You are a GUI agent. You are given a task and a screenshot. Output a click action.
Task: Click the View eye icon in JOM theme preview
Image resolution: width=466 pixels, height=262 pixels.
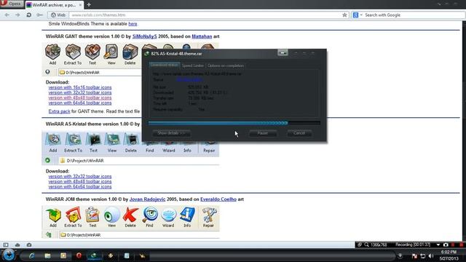click(x=111, y=215)
